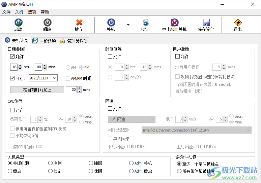Increase the 00 mins value with up arrow
The width and height of the screenshot is (261, 183).
click(45, 65)
